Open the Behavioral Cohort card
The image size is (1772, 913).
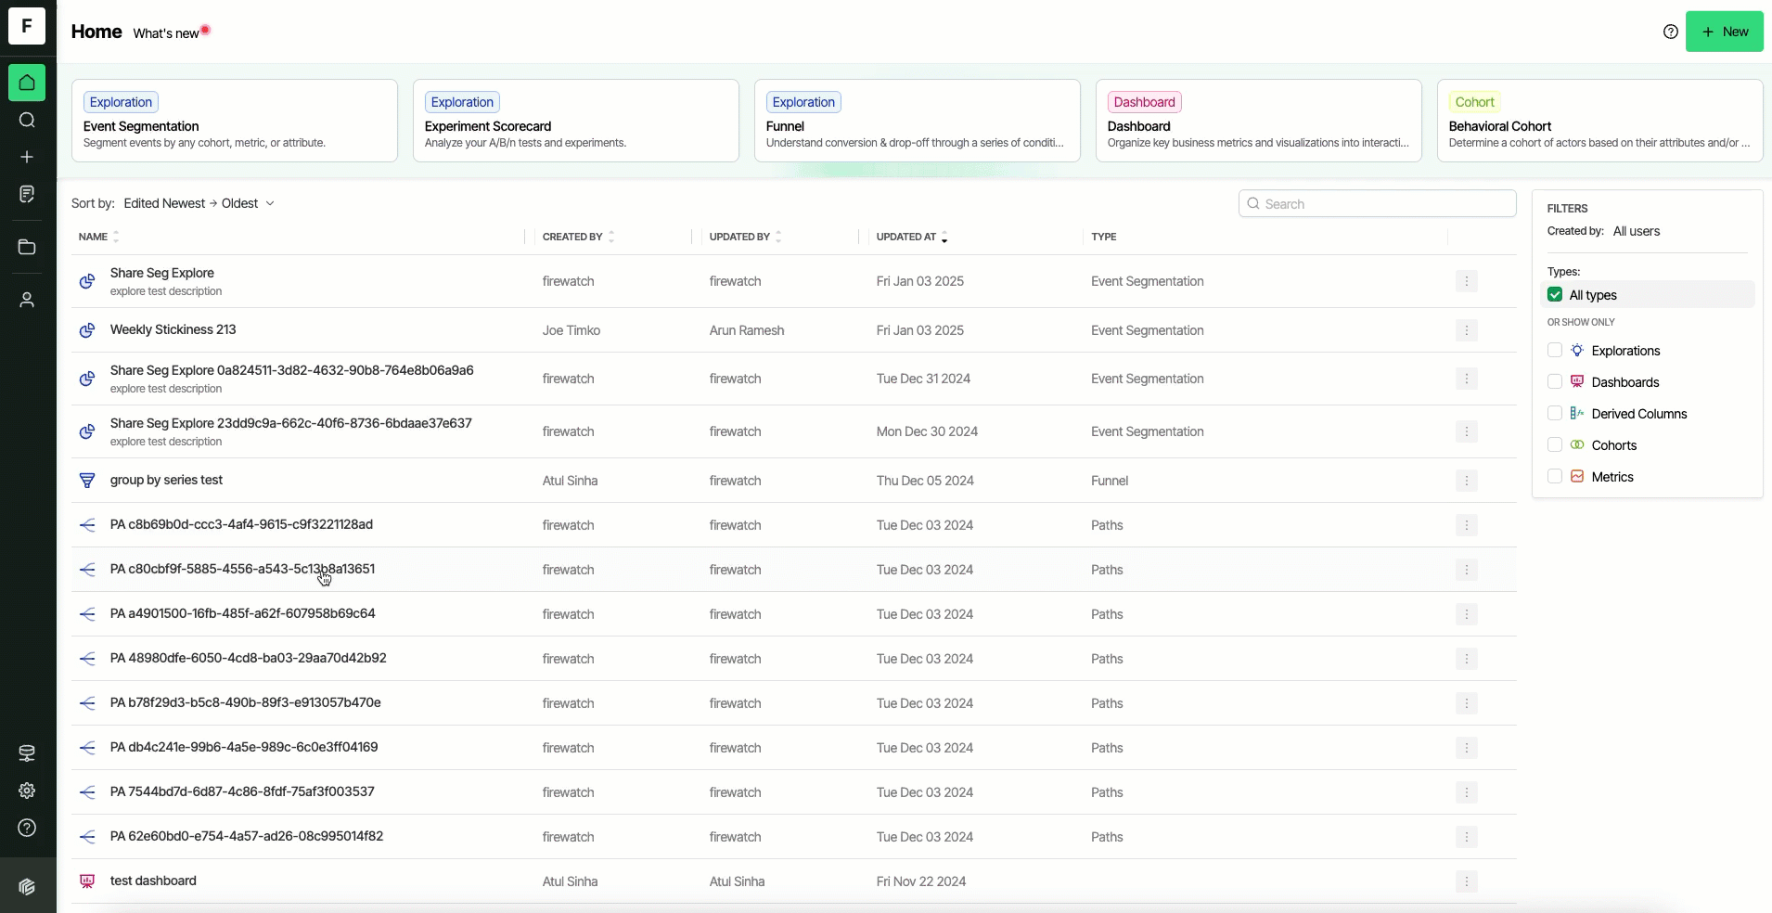point(1600,121)
